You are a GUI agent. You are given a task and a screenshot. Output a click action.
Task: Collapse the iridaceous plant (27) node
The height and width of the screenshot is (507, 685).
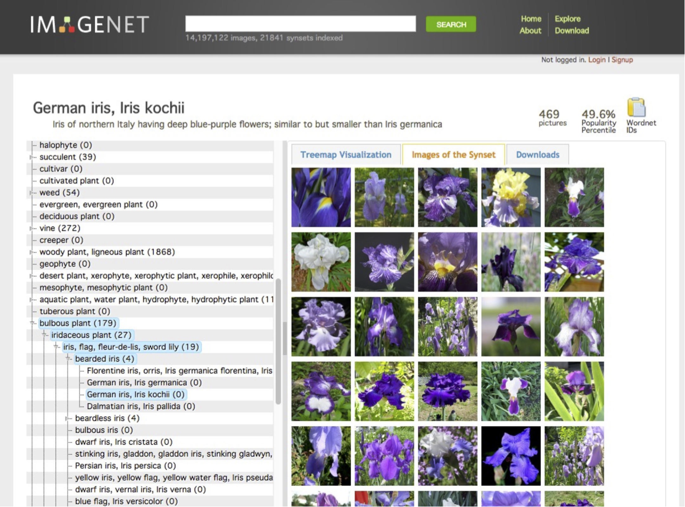coord(44,335)
